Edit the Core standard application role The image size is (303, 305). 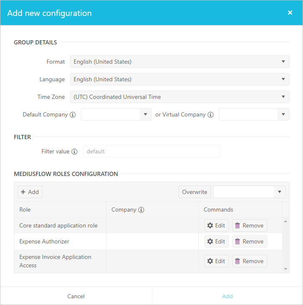pos(216,225)
